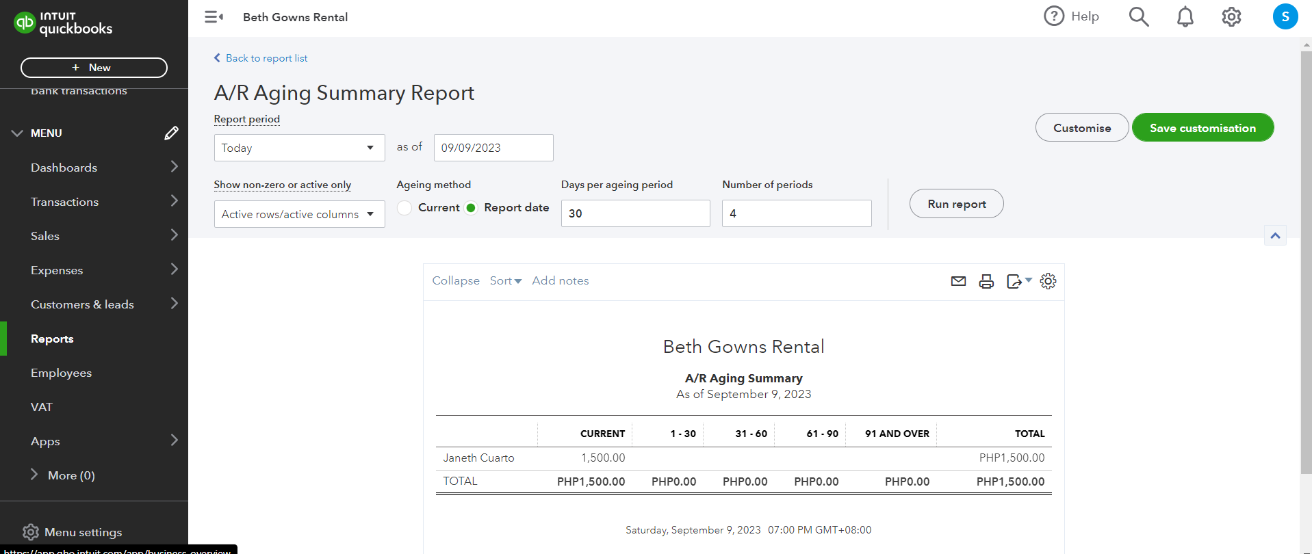Click Back to report list link
This screenshot has width=1312, height=554.
[x=261, y=58]
